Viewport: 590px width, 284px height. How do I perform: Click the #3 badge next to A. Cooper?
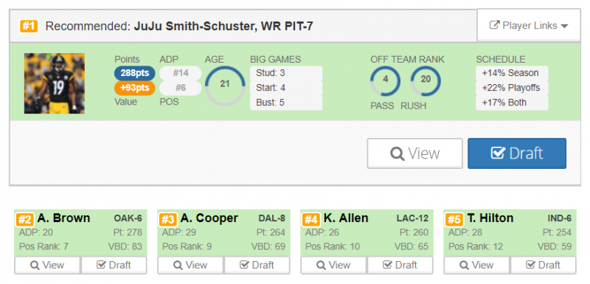click(x=168, y=219)
